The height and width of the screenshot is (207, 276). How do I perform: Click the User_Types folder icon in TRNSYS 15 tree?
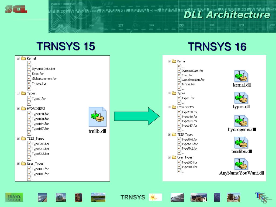23,164
